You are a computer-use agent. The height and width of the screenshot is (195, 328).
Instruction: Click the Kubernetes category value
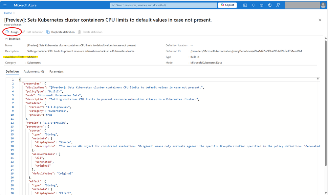34,62
